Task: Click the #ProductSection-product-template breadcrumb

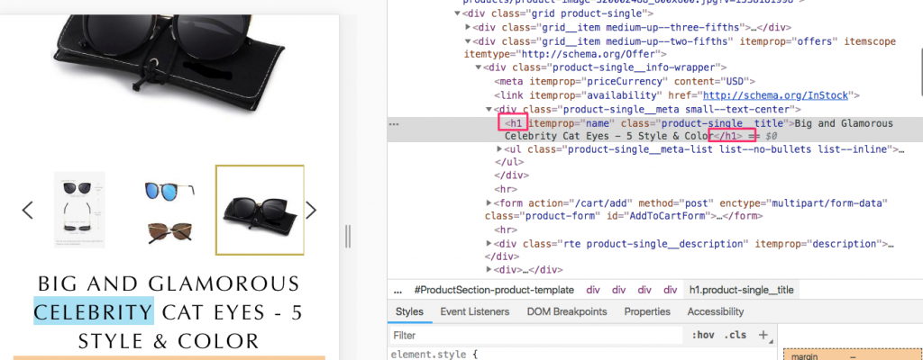Action: (x=494, y=290)
